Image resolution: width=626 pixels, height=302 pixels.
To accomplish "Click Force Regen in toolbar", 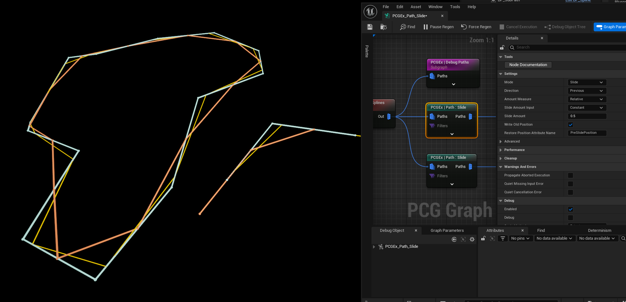I will pos(476,27).
